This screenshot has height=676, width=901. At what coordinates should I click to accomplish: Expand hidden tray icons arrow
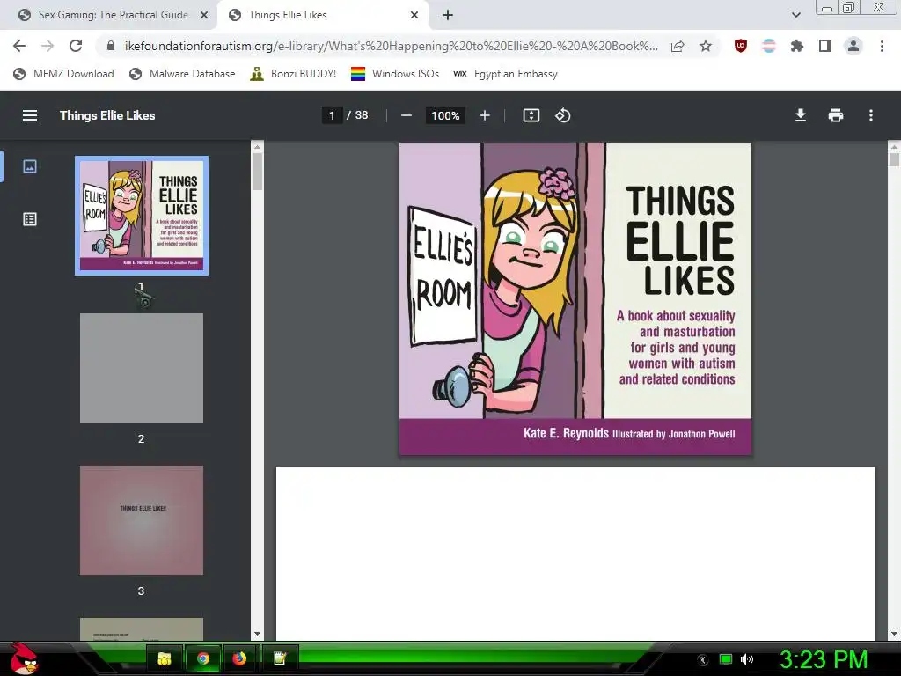pyautogui.click(x=703, y=660)
